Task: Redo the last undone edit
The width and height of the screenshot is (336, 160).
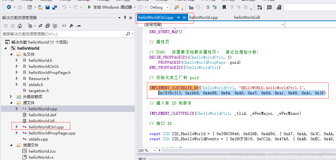Action: (x=75, y=7)
